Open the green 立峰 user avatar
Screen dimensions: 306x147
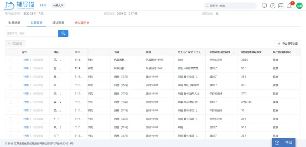(x=299, y=6)
